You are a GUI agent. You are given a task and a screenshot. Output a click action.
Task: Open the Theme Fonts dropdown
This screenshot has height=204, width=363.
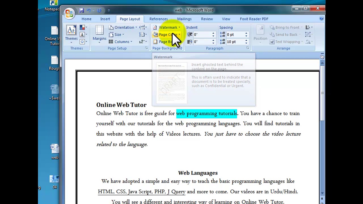83,35
